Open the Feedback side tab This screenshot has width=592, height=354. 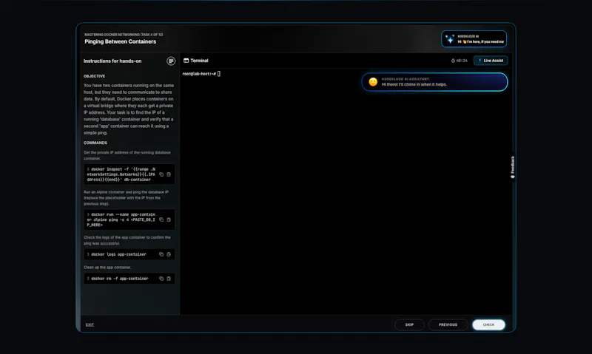512,167
